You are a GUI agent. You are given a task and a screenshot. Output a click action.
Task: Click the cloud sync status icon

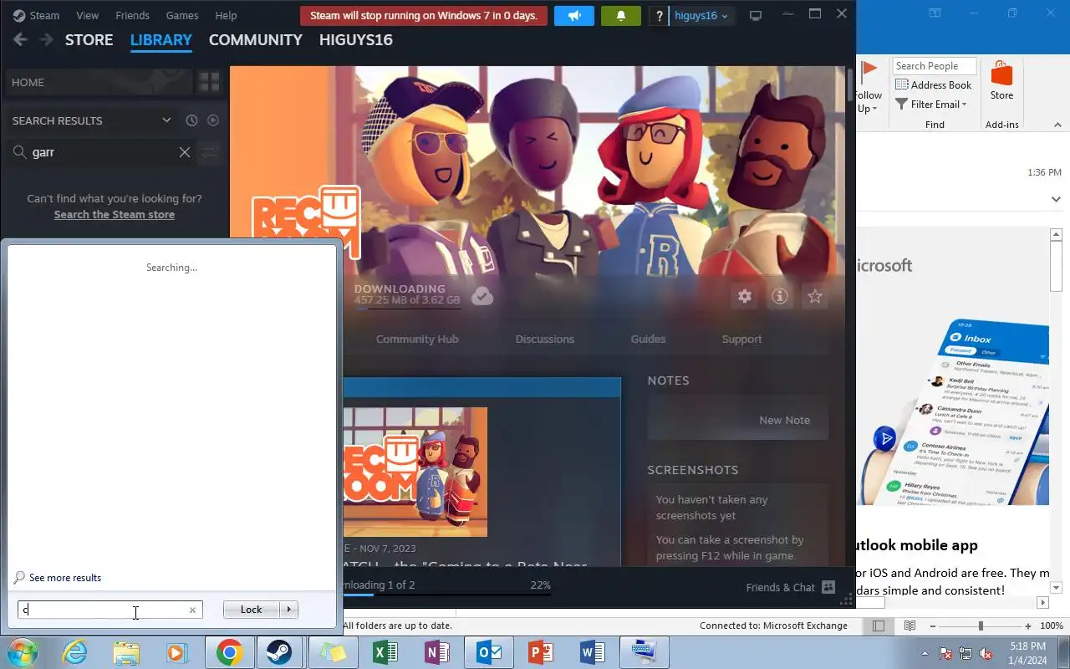[x=482, y=296]
